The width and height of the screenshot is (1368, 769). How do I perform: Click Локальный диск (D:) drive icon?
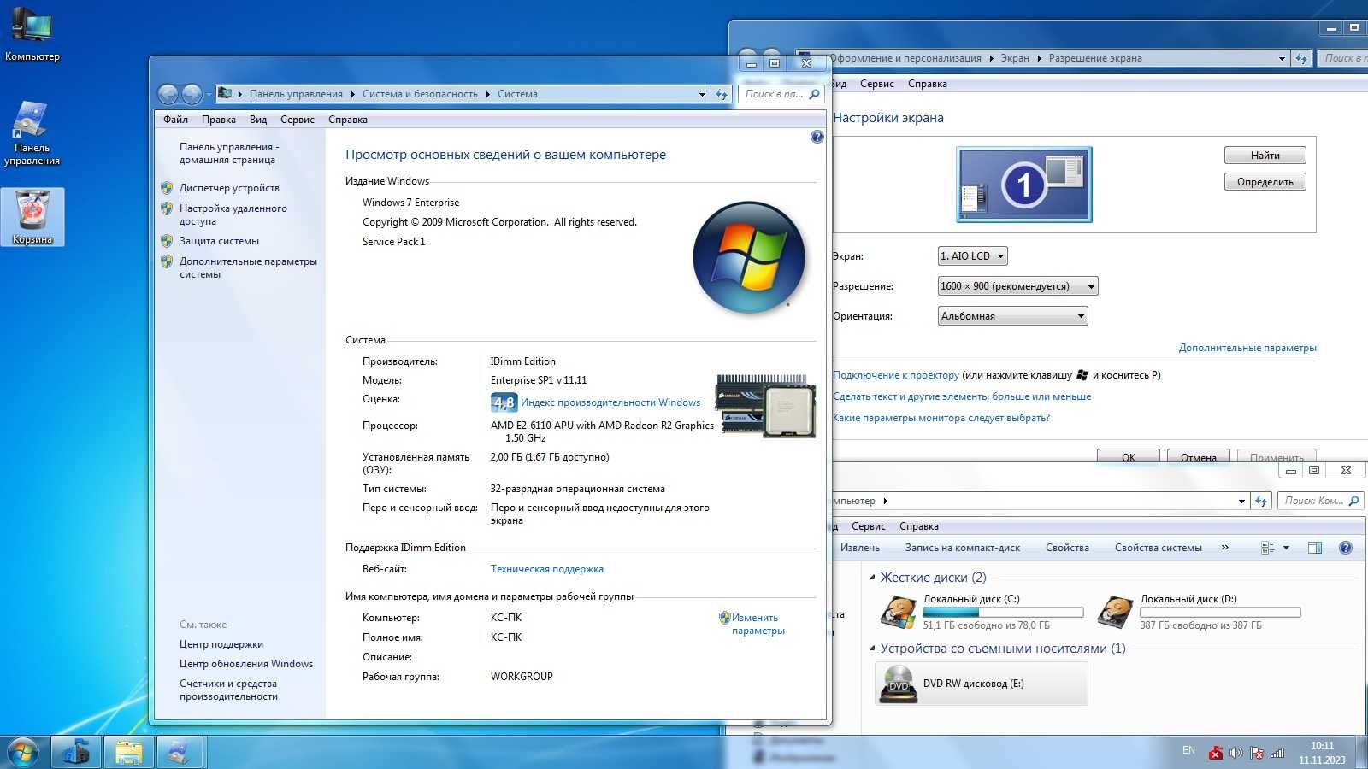1115,612
